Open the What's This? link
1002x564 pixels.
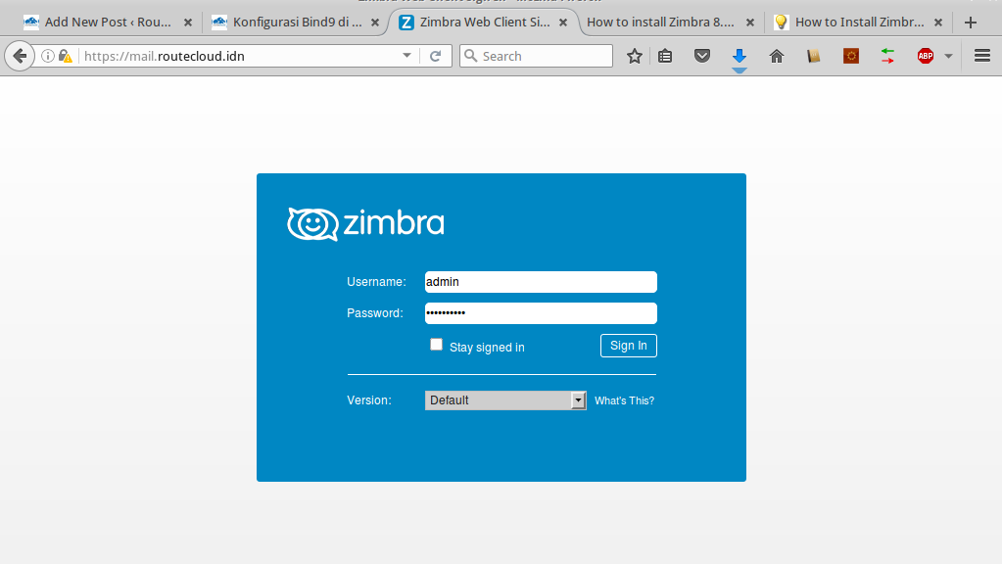point(624,401)
